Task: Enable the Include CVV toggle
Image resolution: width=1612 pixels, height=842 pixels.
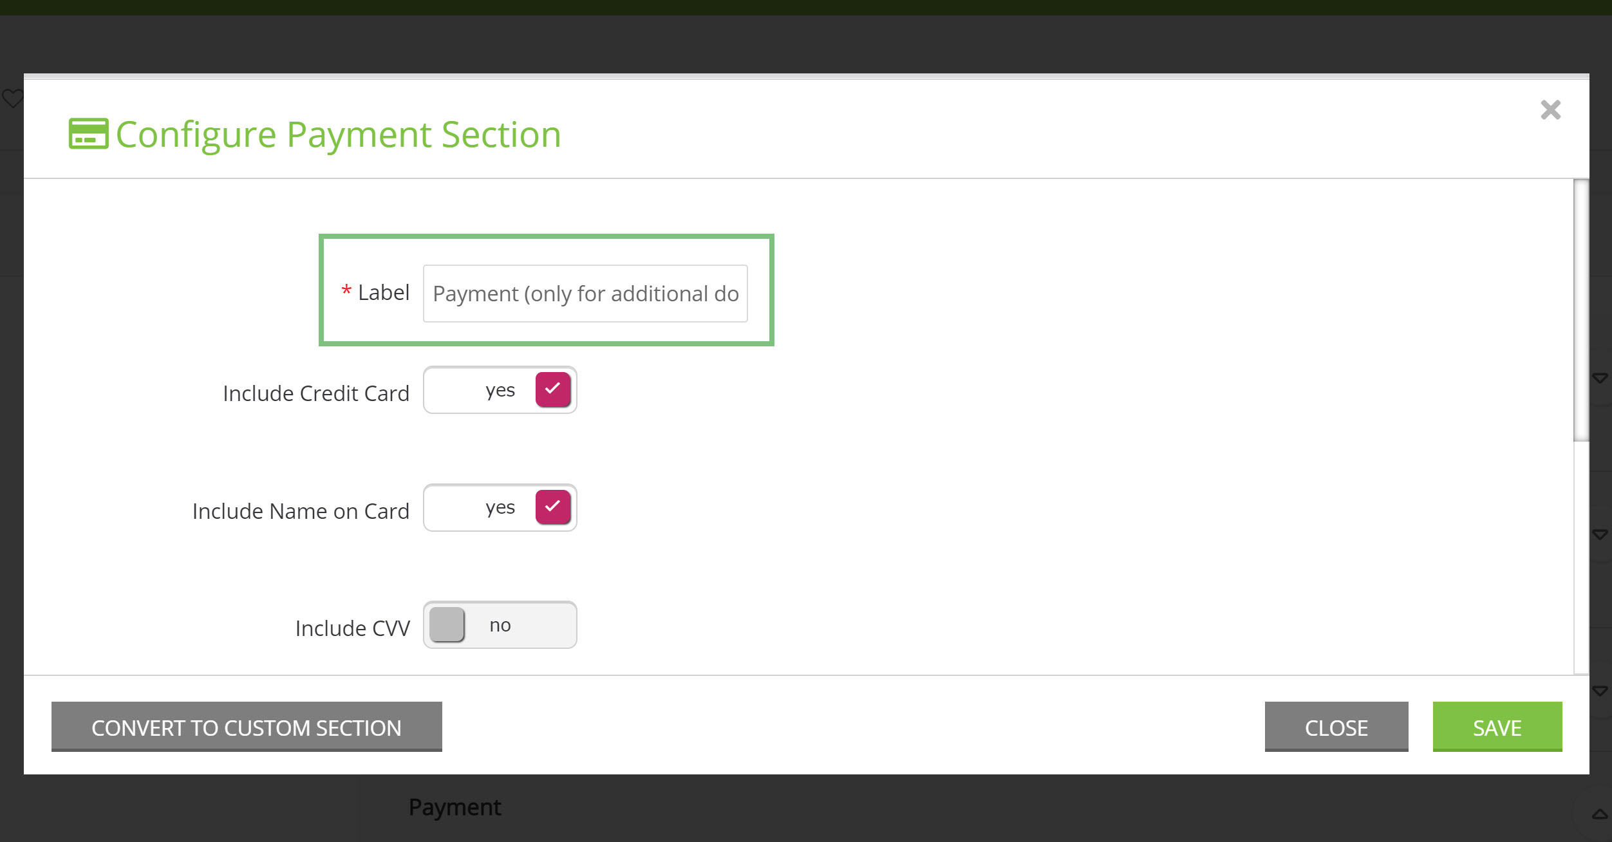Action: point(500,625)
